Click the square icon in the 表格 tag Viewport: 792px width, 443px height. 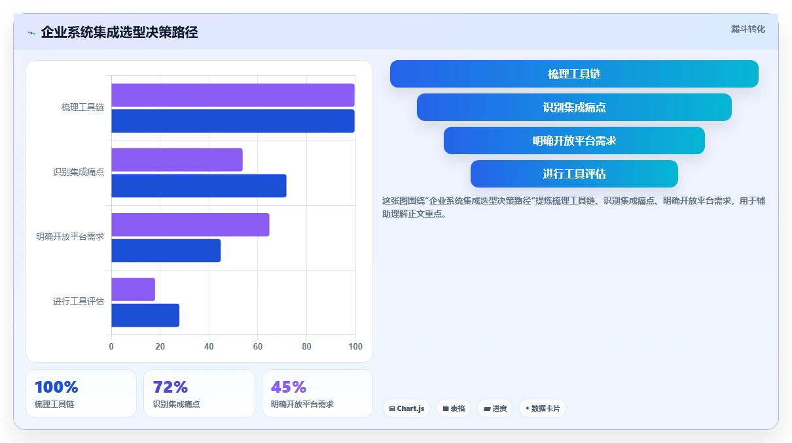[446, 408]
